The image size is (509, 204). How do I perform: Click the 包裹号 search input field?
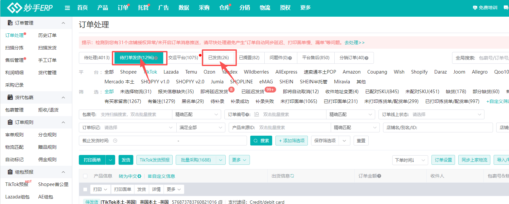click(x=135, y=114)
